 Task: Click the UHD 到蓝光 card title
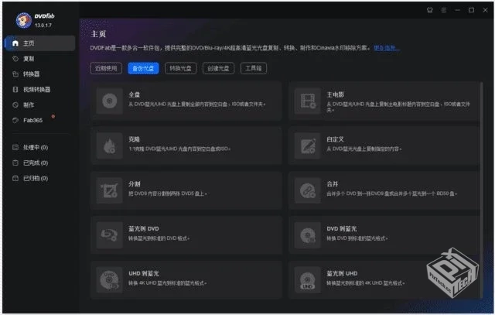[144, 274]
